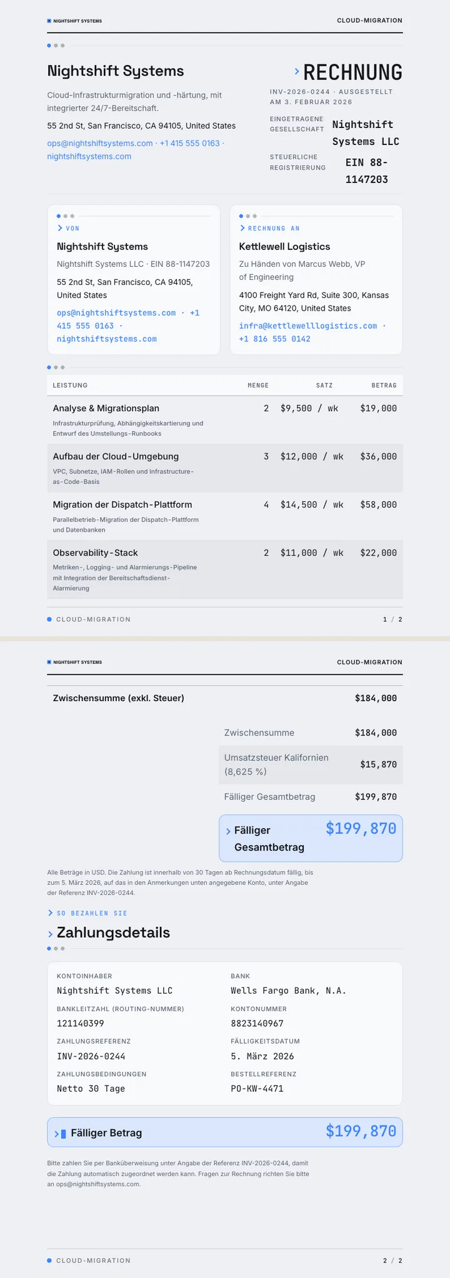Click the $199,870 amount in Fälliger Betrag bar
The image size is (450, 1278).
click(x=361, y=1131)
